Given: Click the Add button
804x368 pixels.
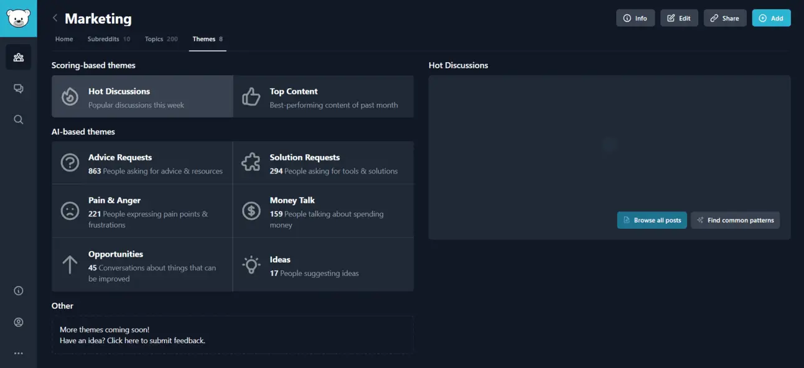Looking at the screenshot, I should pyautogui.click(x=771, y=18).
